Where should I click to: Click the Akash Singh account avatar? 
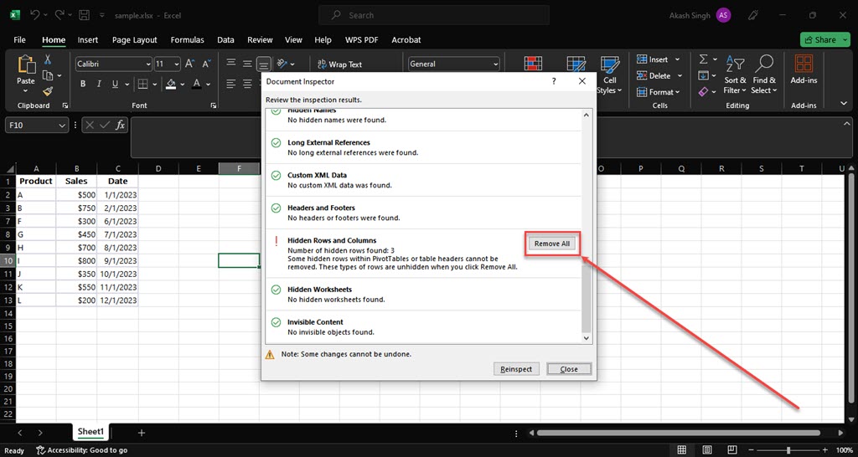(x=723, y=15)
